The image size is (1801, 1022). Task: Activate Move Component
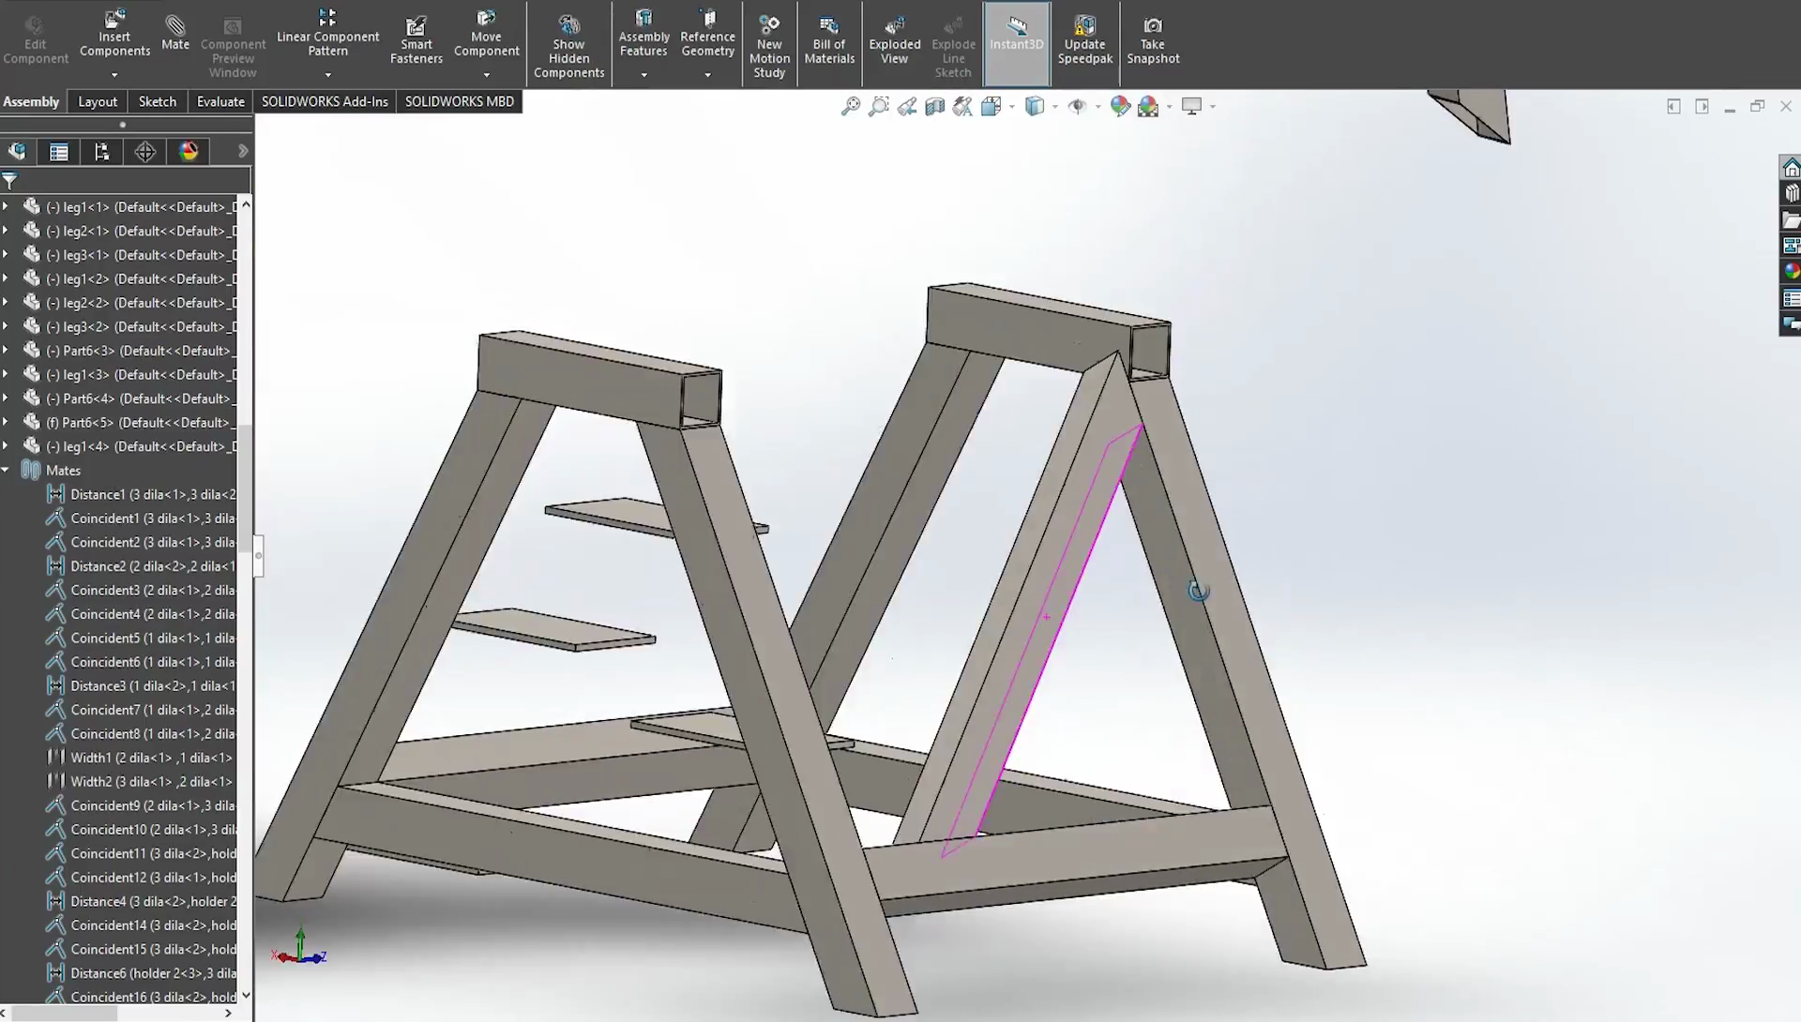(486, 35)
